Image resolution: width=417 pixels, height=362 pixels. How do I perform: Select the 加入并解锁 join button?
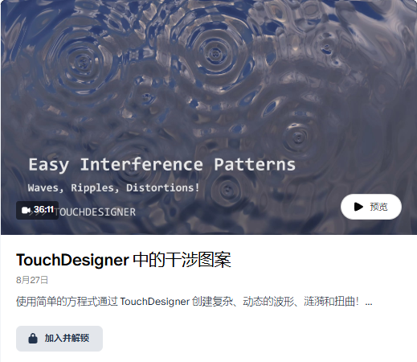pyautogui.click(x=59, y=339)
